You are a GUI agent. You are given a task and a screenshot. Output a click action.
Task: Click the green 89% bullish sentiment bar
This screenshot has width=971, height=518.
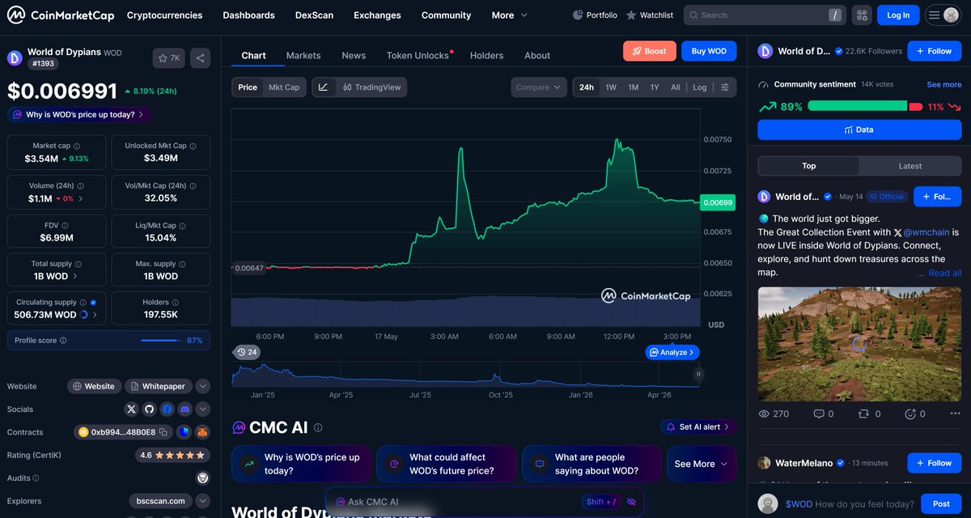click(x=857, y=106)
